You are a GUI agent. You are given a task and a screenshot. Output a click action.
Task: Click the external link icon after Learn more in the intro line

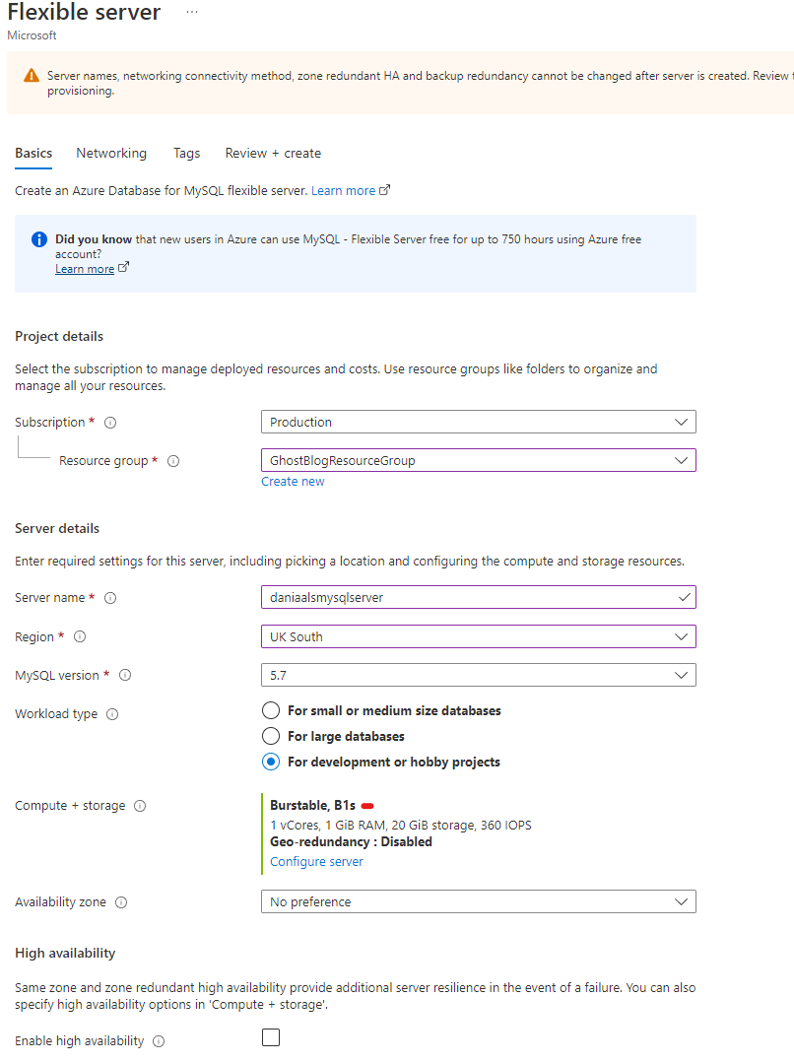(384, 190)
